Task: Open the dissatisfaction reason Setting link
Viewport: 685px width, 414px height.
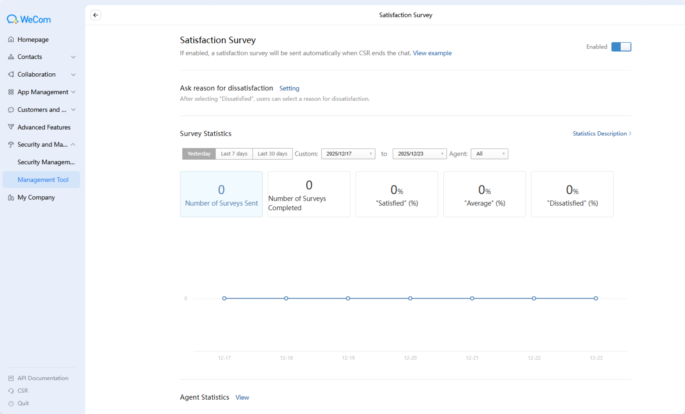Action: pos(289,88)
